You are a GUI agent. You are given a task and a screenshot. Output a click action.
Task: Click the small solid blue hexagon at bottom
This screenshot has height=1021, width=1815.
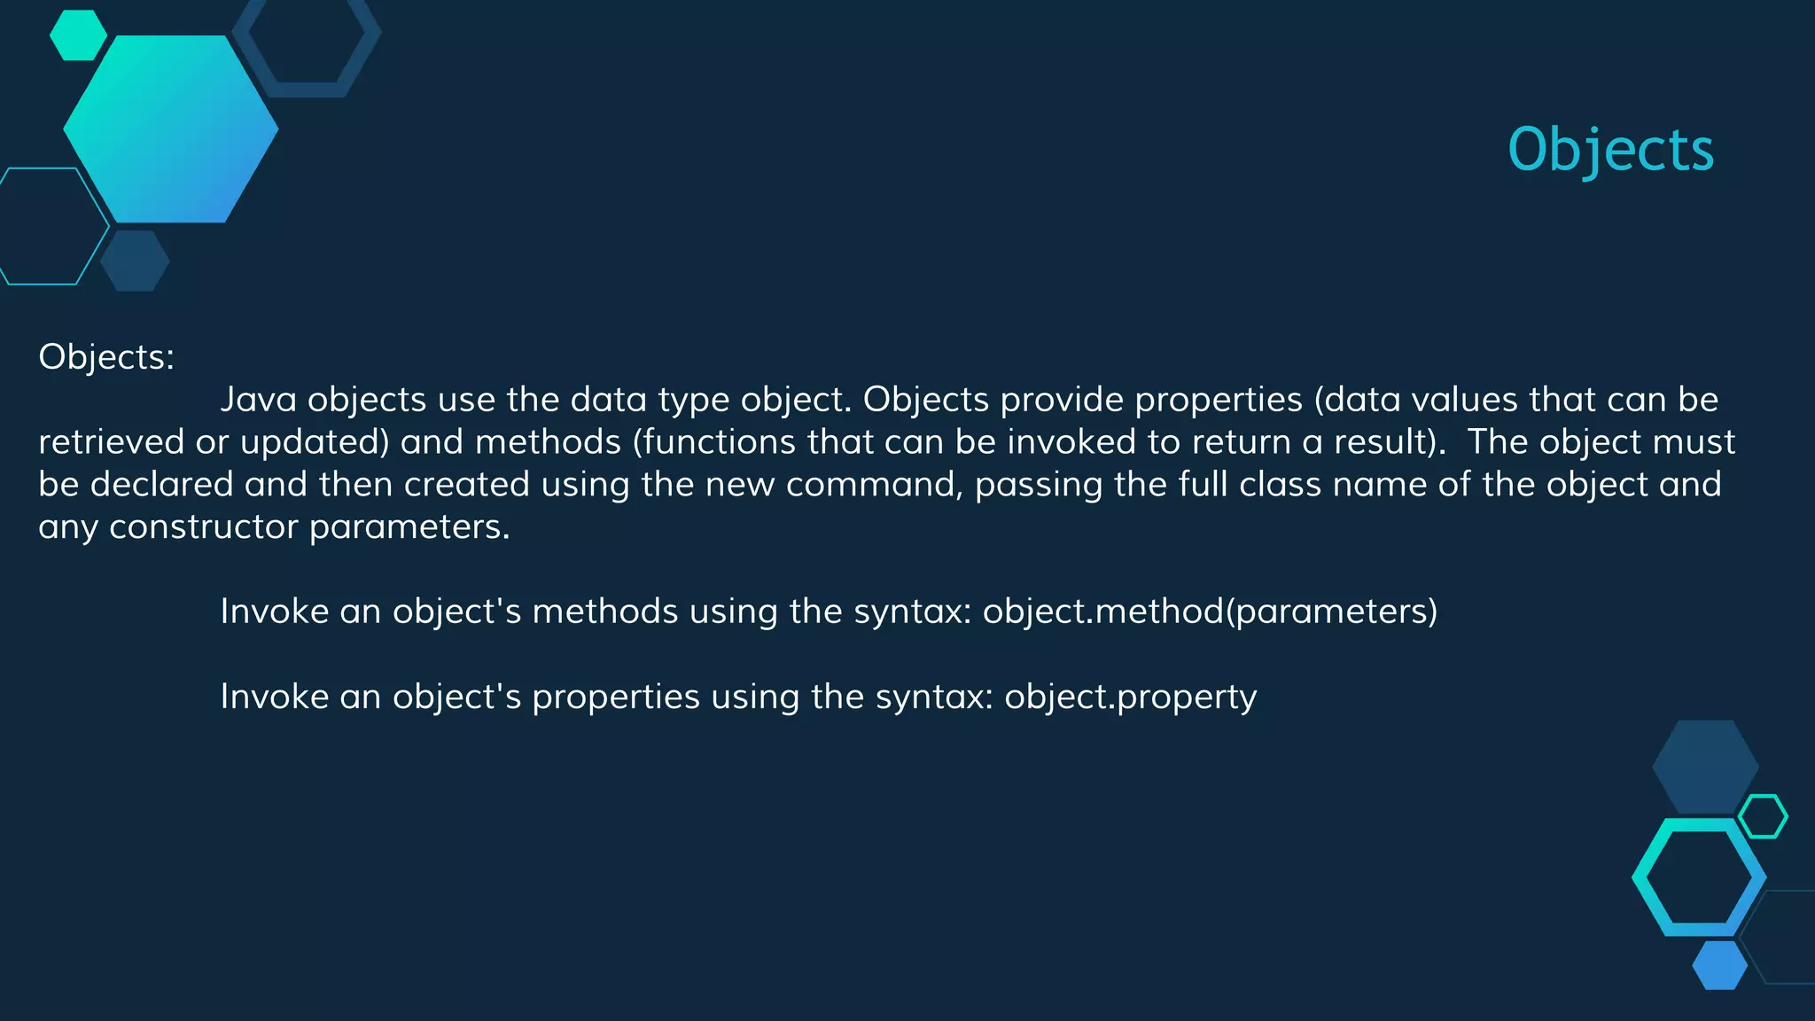point(1719,965)
